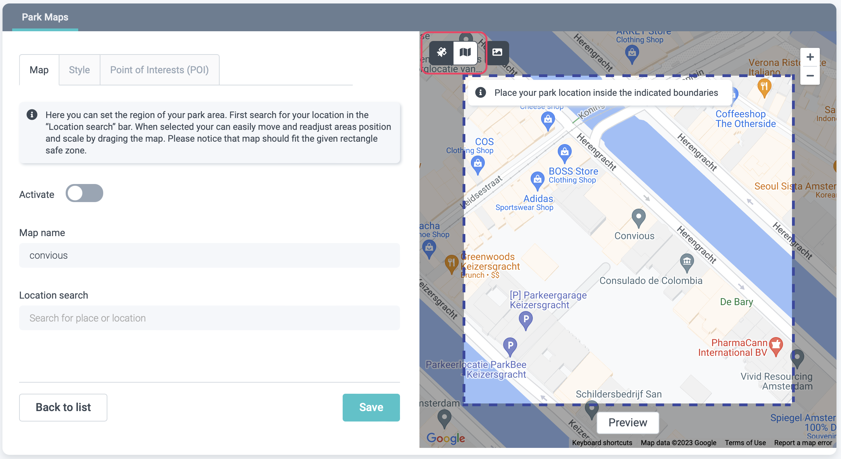Zoom in on the map
This screenshot has height=459, width=841.
pyautogui.click(x=810, y=57)
